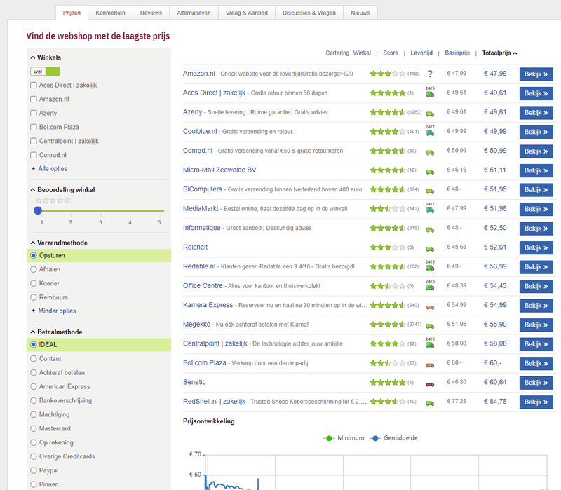Open the Megekko shop link
The image size is (561, 490).
pos(197,324)
